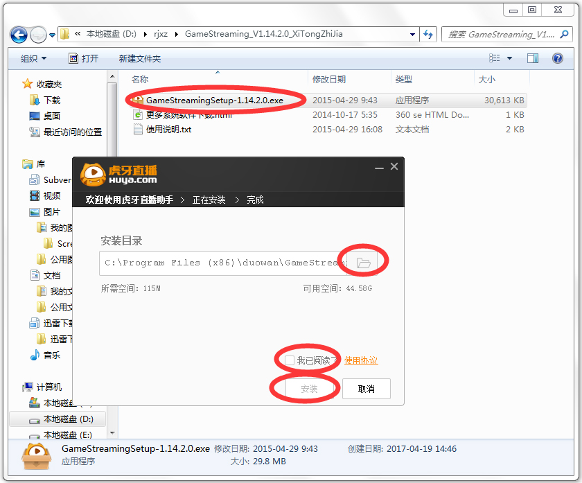
Task: Click the navigation pane scroll down arrow
Action: click(112, 433)
